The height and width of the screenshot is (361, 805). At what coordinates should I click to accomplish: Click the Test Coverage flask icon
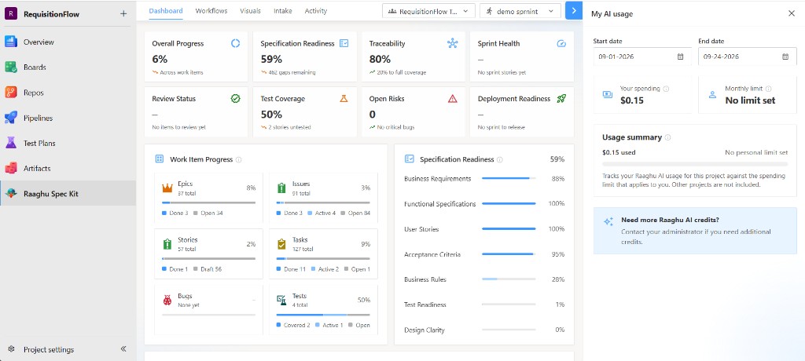point(344,98)
